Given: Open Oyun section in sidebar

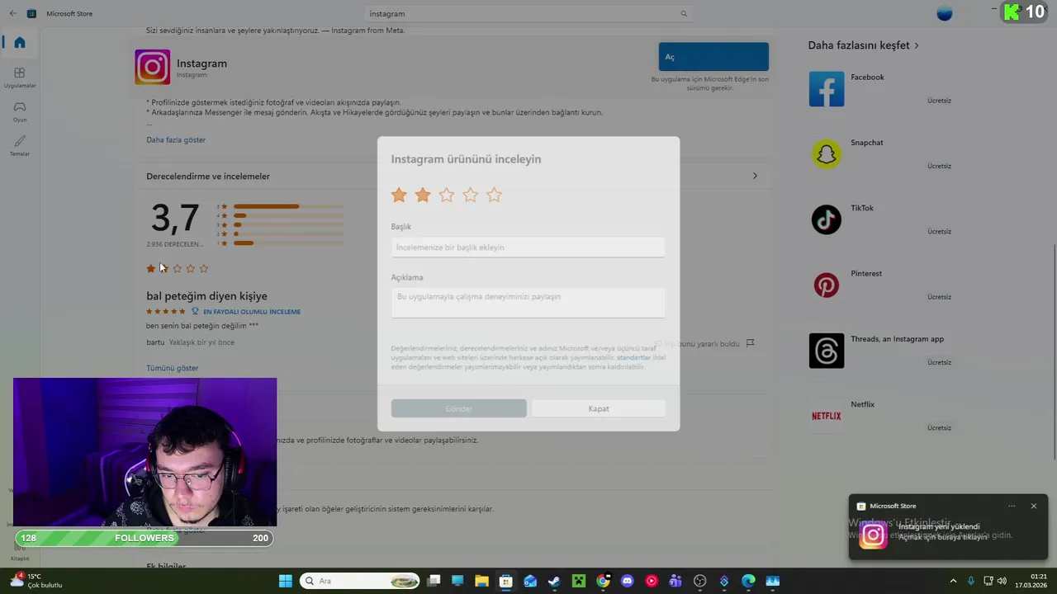Looking at the screenshot, I should point(20,111).
